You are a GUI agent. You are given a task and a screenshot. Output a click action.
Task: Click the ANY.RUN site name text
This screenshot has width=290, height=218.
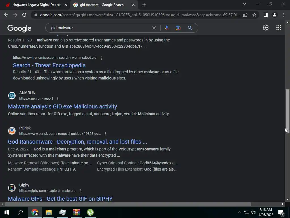(27, 93)
